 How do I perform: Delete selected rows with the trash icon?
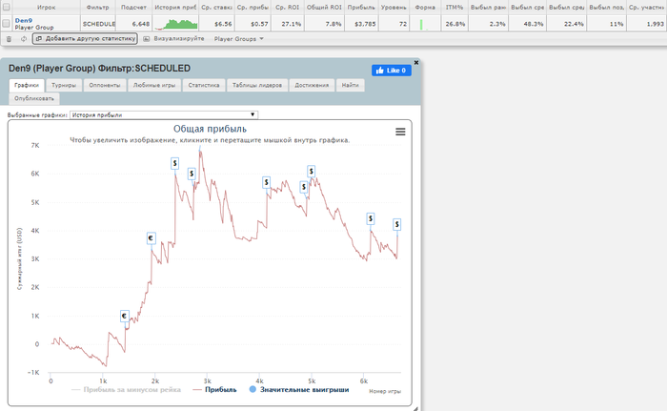click(9, 39)
